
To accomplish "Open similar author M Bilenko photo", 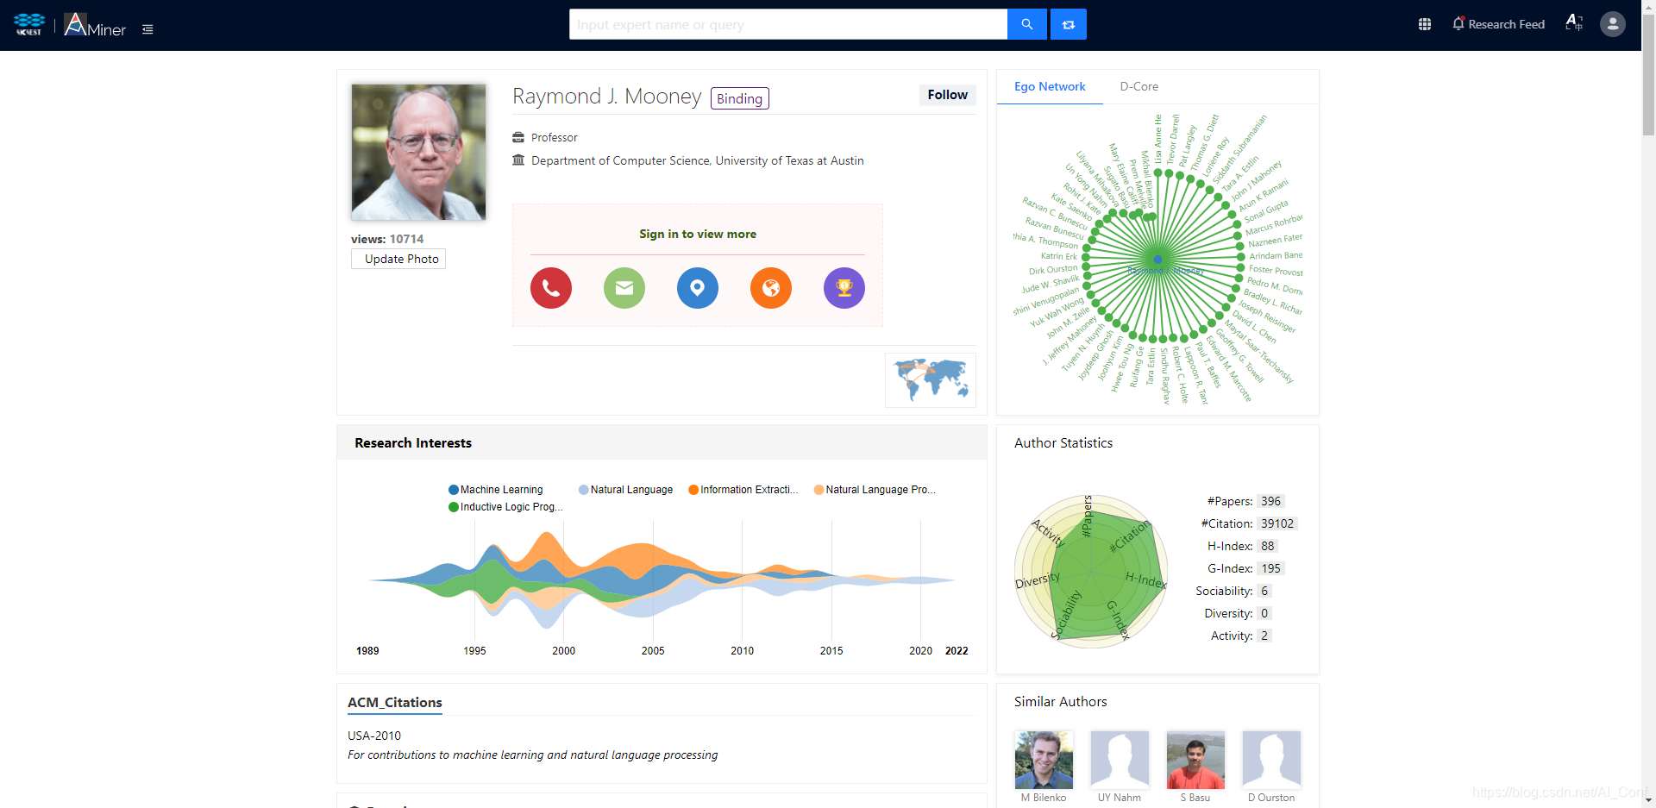I will point(1044,760).
